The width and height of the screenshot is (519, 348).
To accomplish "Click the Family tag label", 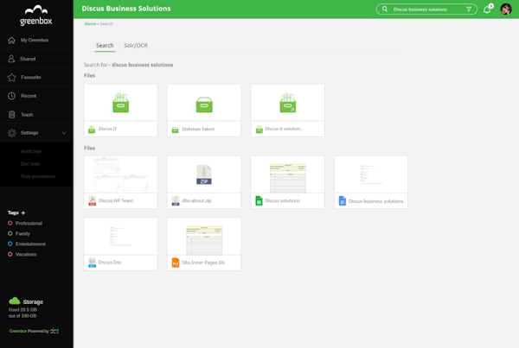I will tap(22, 234).
